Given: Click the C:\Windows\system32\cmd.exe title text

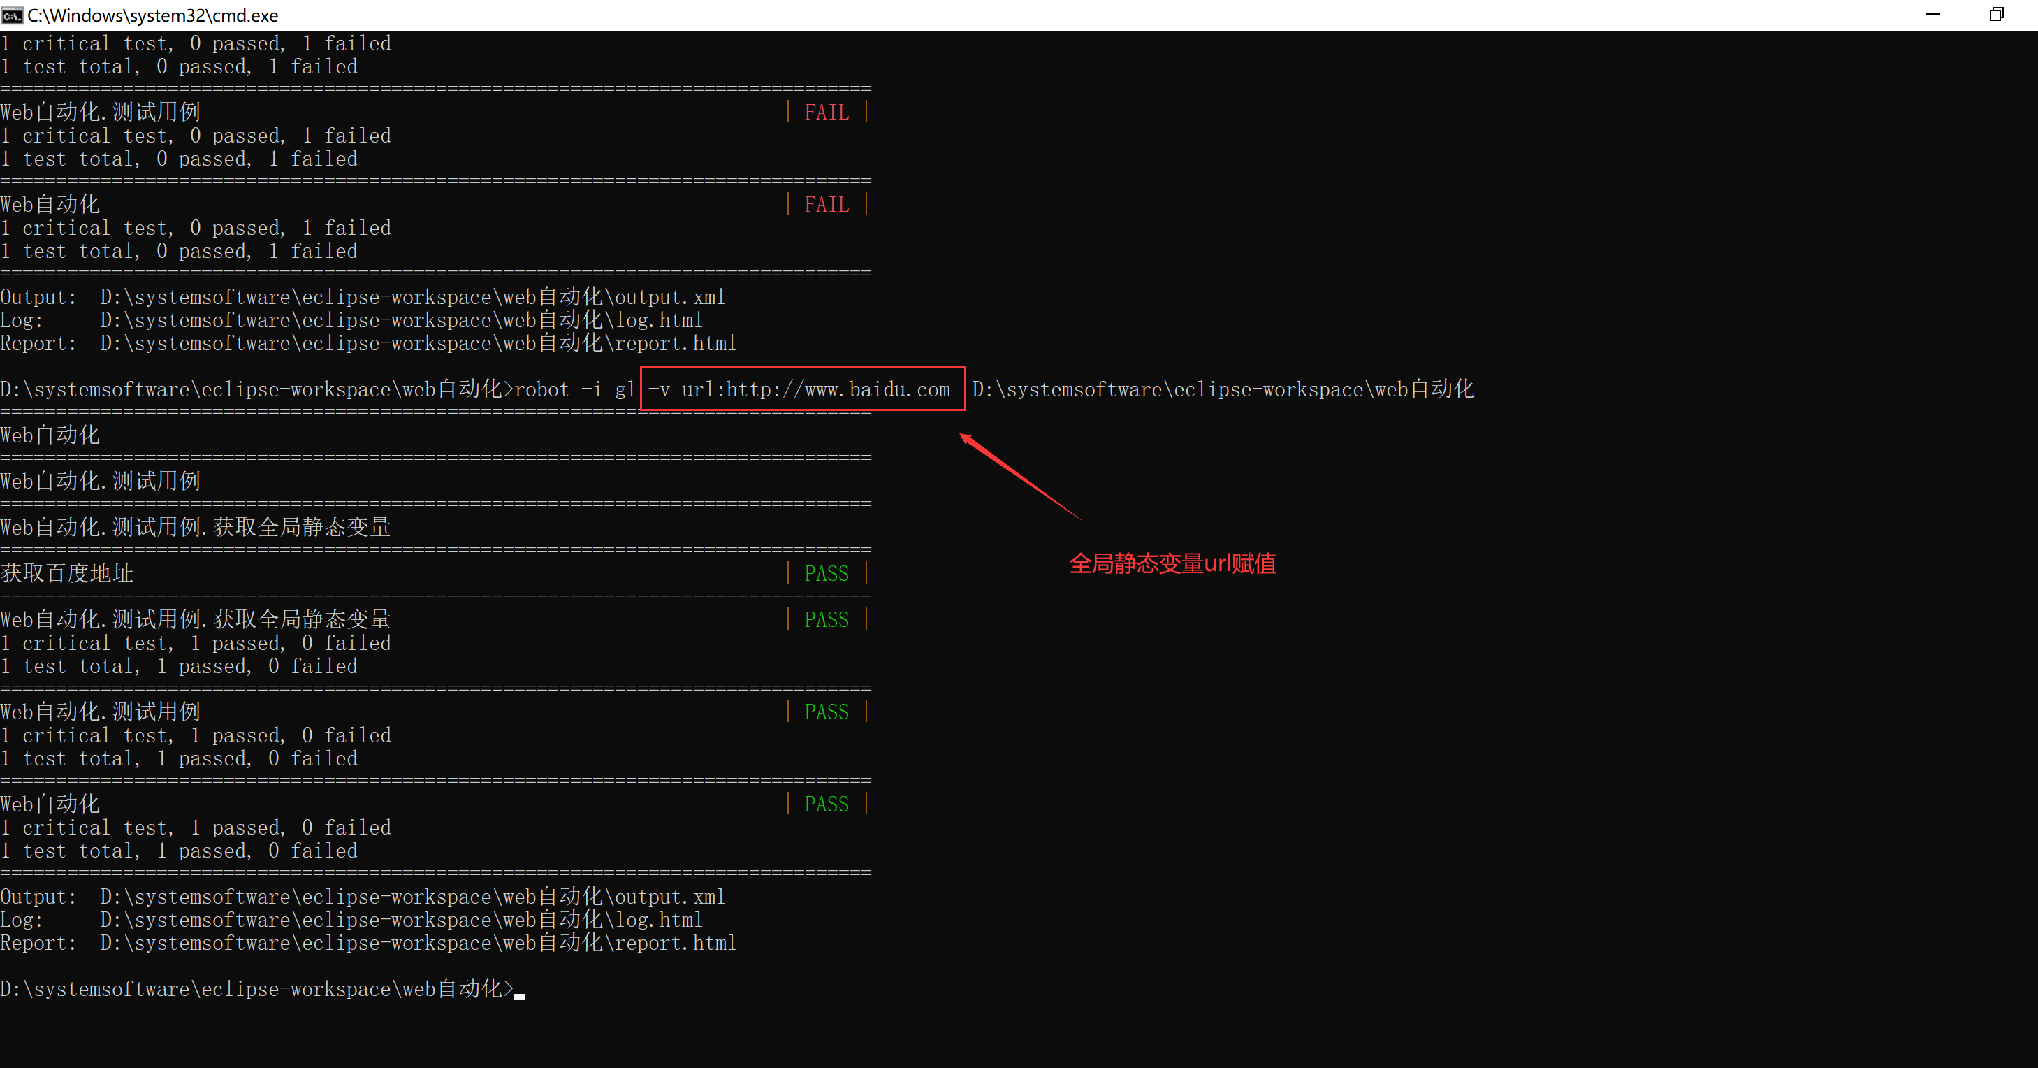Looking at the screenshot, I should click(153, 15).
